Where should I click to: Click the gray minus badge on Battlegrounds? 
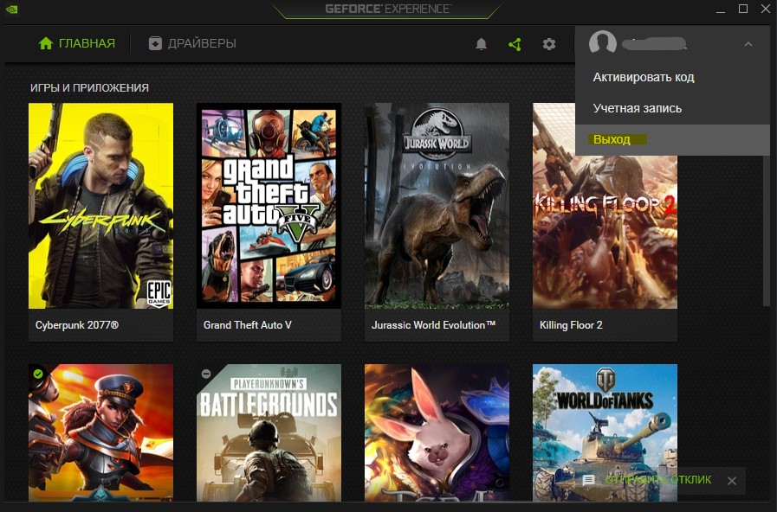[206, 374]
